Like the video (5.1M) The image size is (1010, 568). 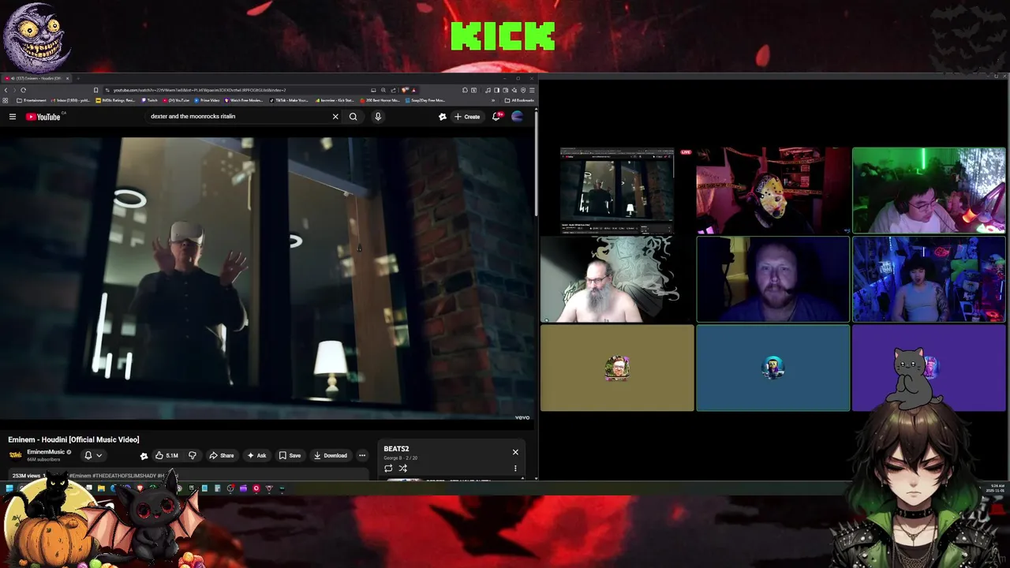[166, 455]
